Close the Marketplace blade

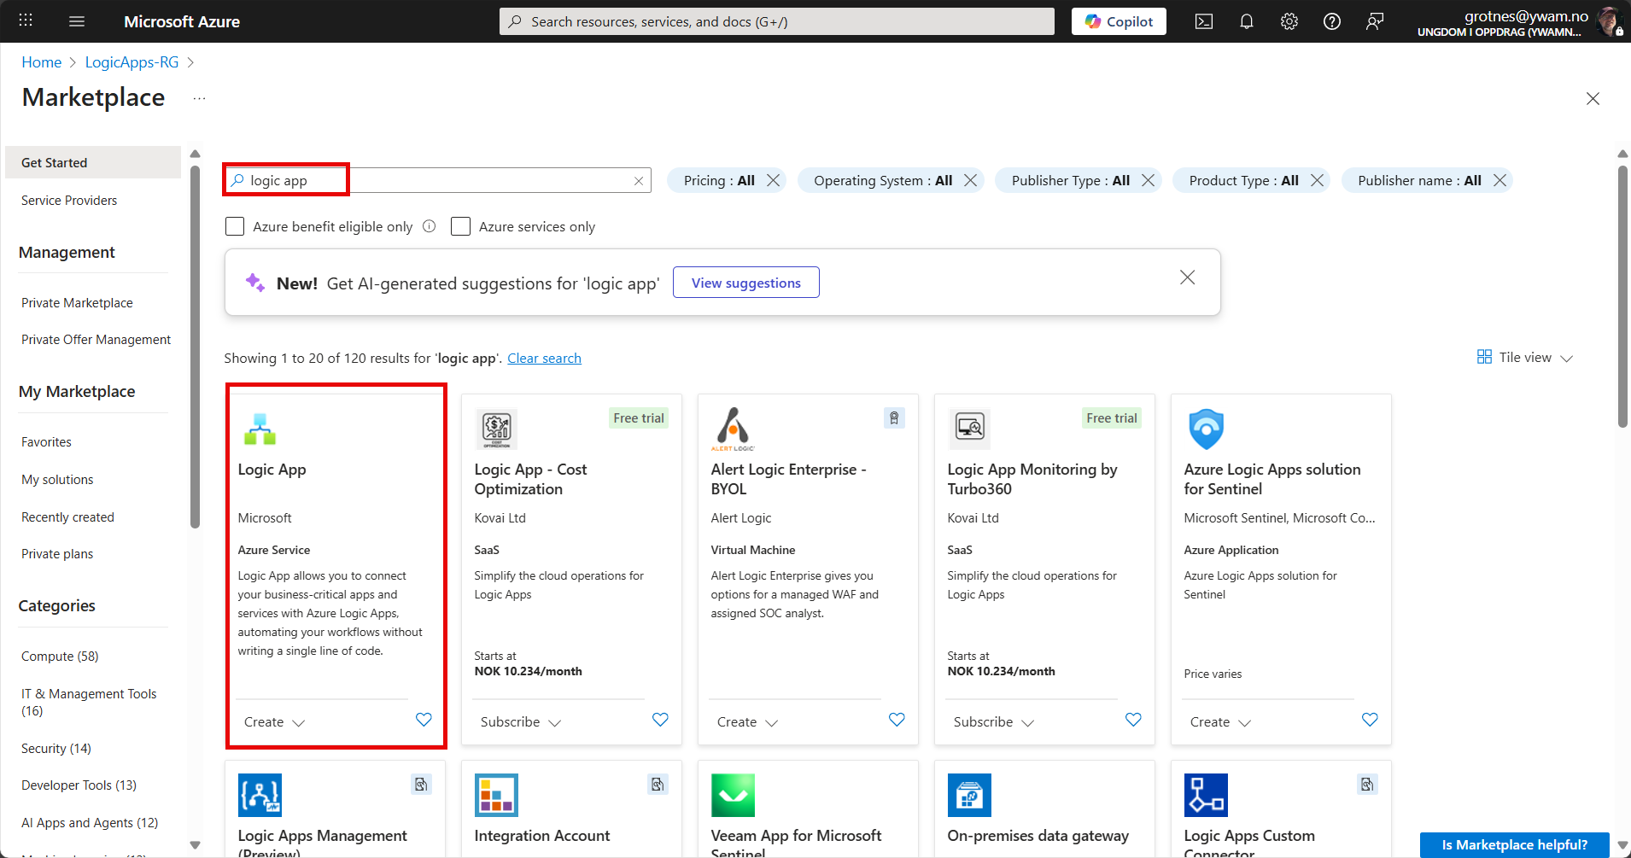[1593, 98]
